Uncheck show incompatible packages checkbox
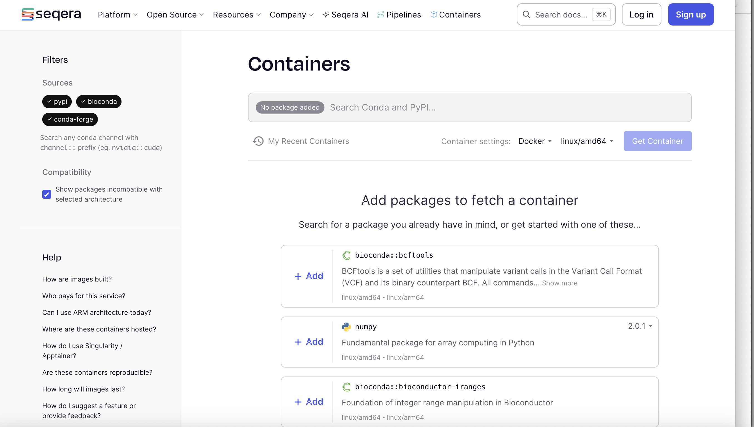The height and width of the screenshot is (427, 754). pyautogui.click(x=47, y=194)
